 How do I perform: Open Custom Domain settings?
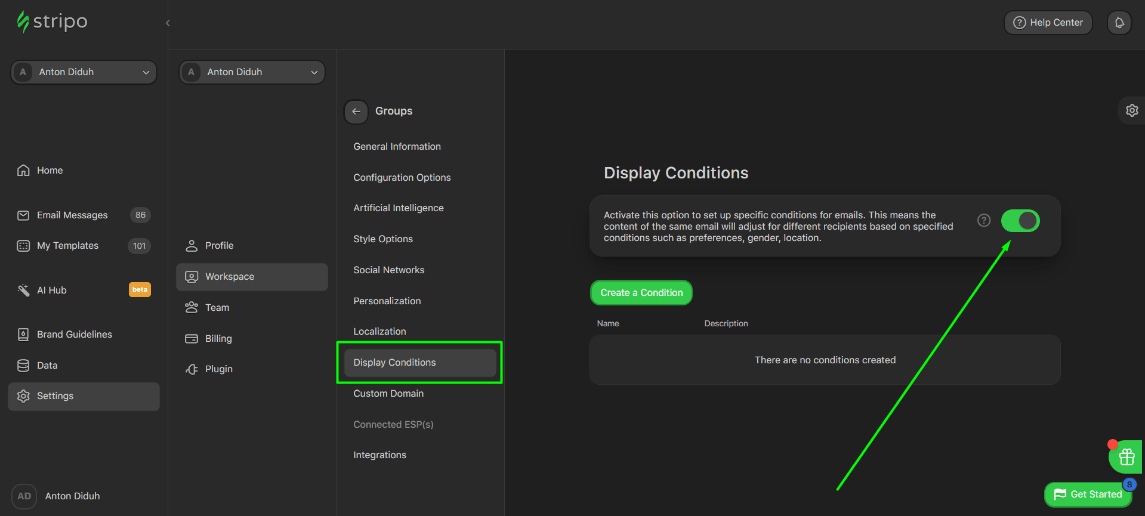tap(388, 394)
